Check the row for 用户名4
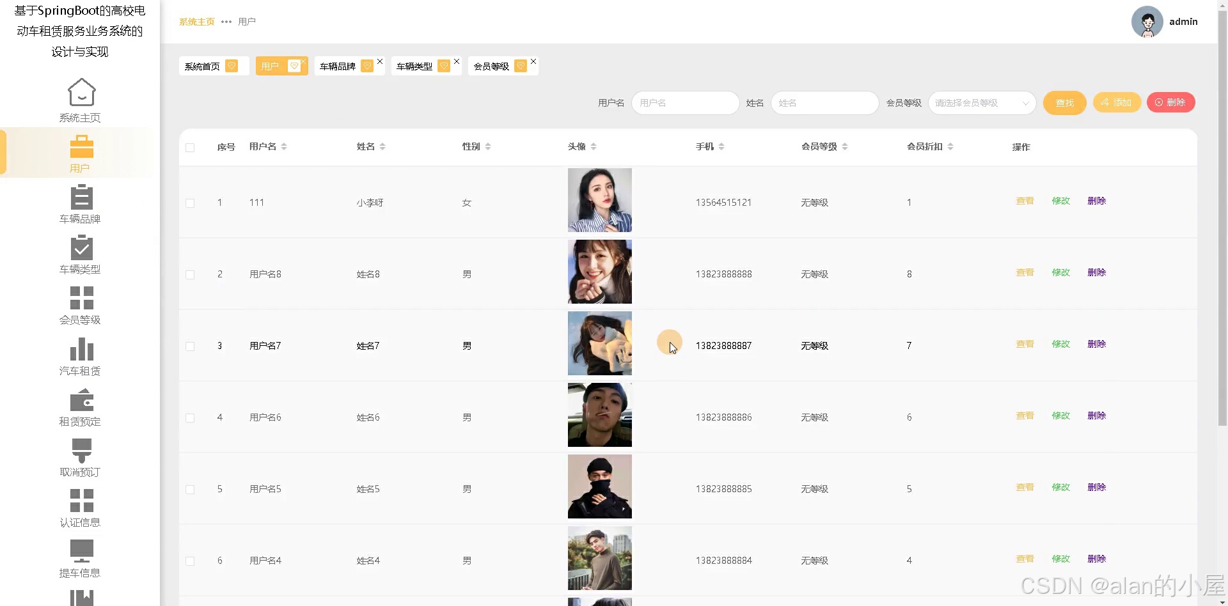 point(190,561)
